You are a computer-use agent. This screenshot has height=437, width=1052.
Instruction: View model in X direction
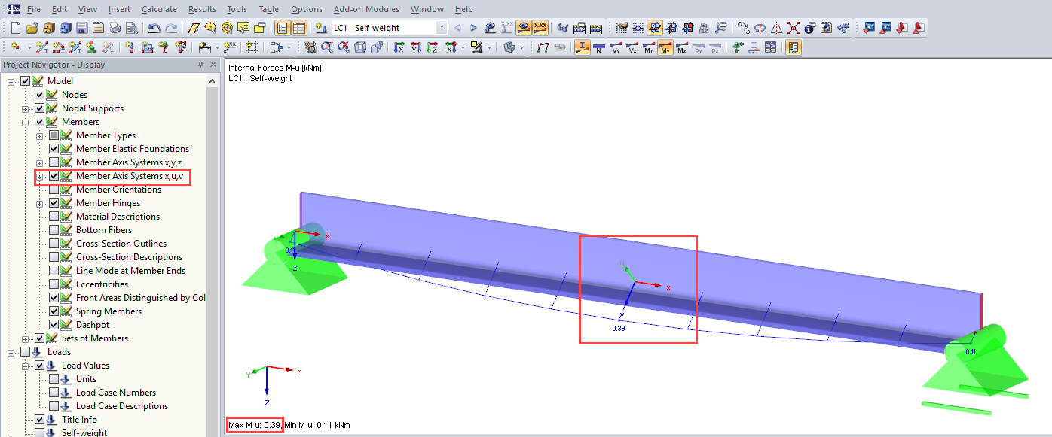point(398,47)
